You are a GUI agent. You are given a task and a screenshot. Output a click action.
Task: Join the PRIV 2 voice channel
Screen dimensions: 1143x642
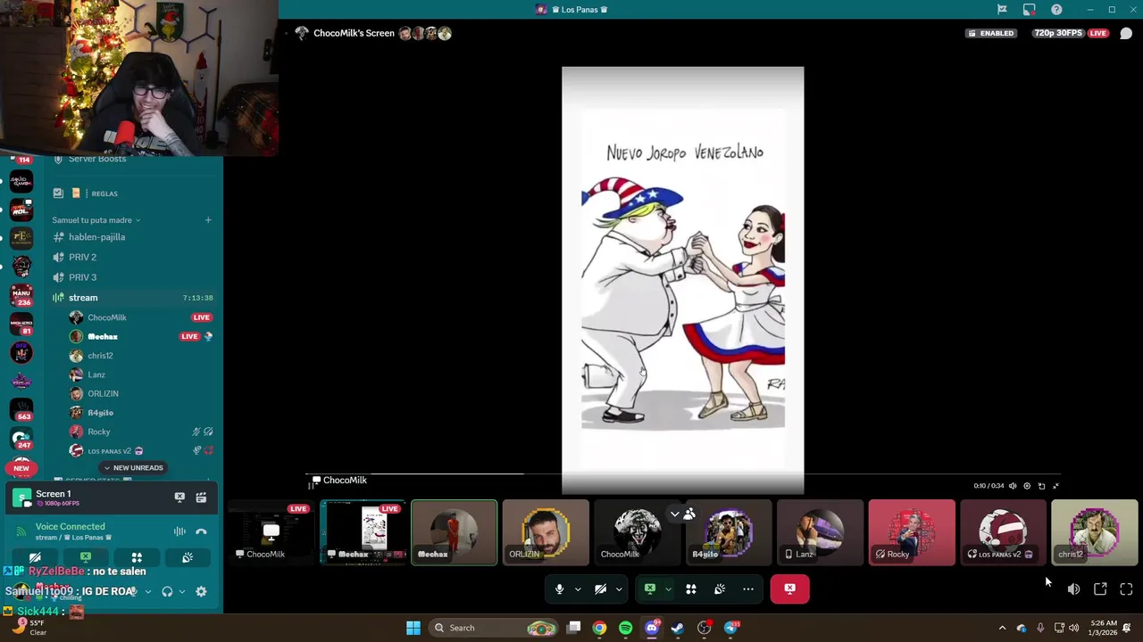132,257
